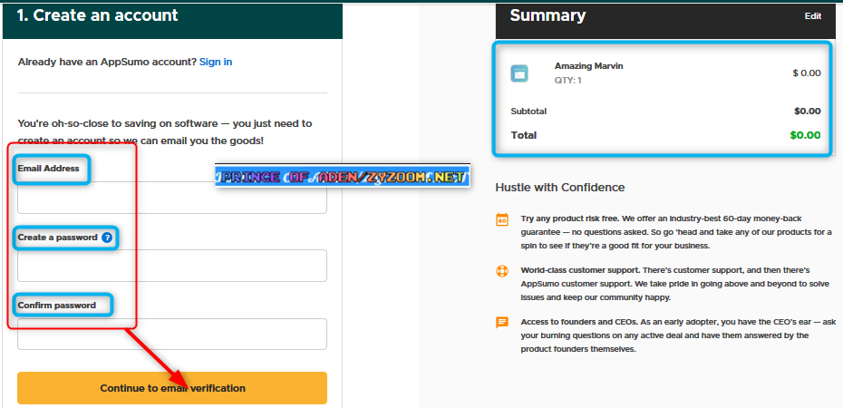Focus the Create a password field
Screen dimensions: 843x408
point(172,266)
